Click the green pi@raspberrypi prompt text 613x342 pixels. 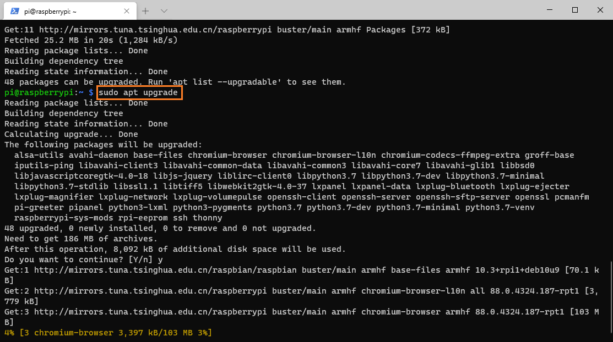[x=39, y=92]
